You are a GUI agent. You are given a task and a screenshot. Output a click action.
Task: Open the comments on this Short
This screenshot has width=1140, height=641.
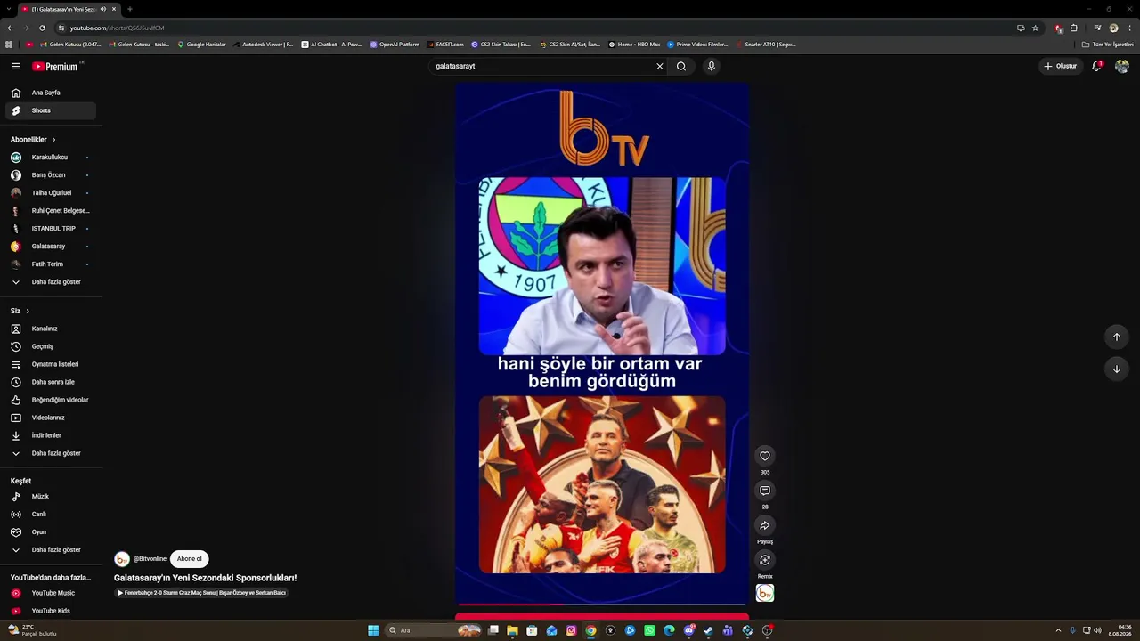[x=765, y=491]
